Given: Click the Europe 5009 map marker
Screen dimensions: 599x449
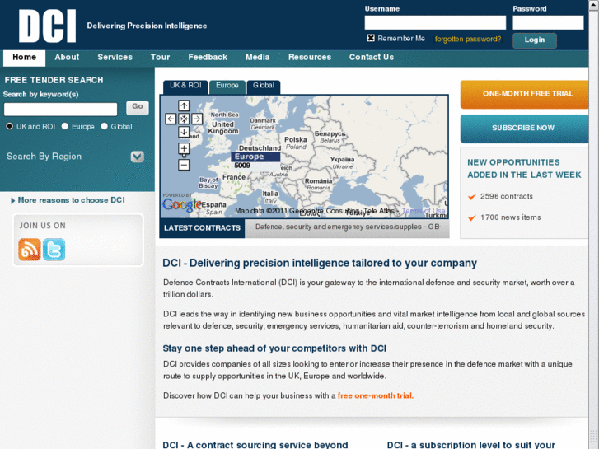Looking at the screenshot, I should point(255,161).
